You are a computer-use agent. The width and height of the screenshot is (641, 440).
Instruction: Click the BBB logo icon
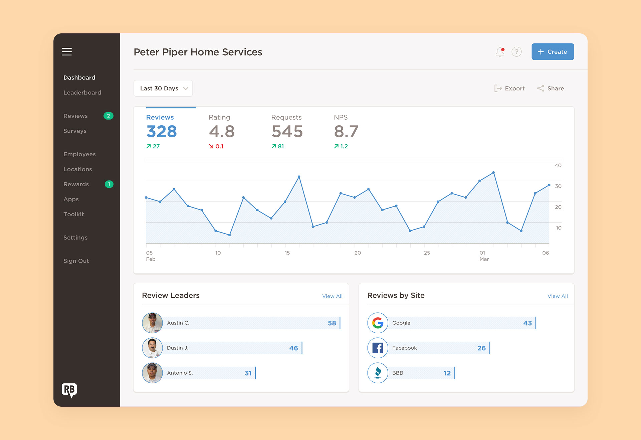click(x=378, y=373)
